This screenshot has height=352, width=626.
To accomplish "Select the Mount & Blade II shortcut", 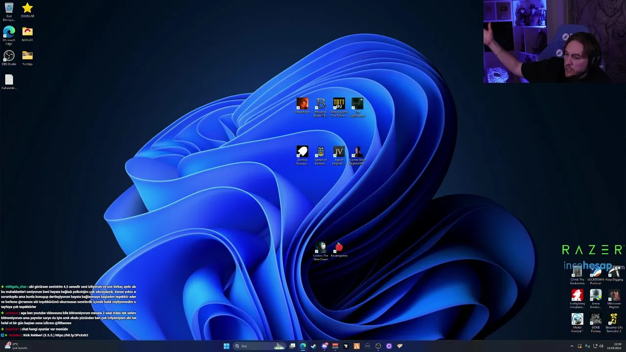I will coord(320,107).
